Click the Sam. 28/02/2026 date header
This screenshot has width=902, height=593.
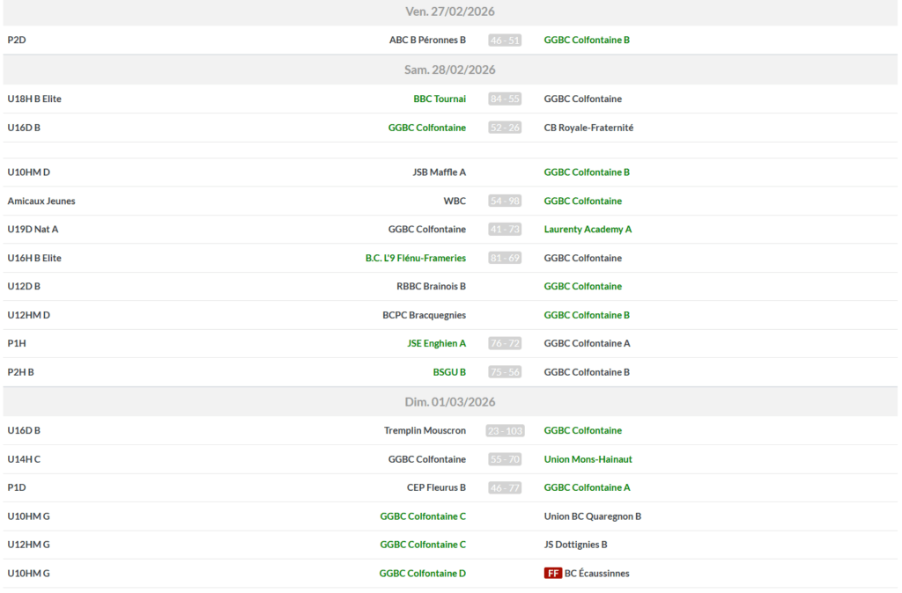tap(450, 70)
